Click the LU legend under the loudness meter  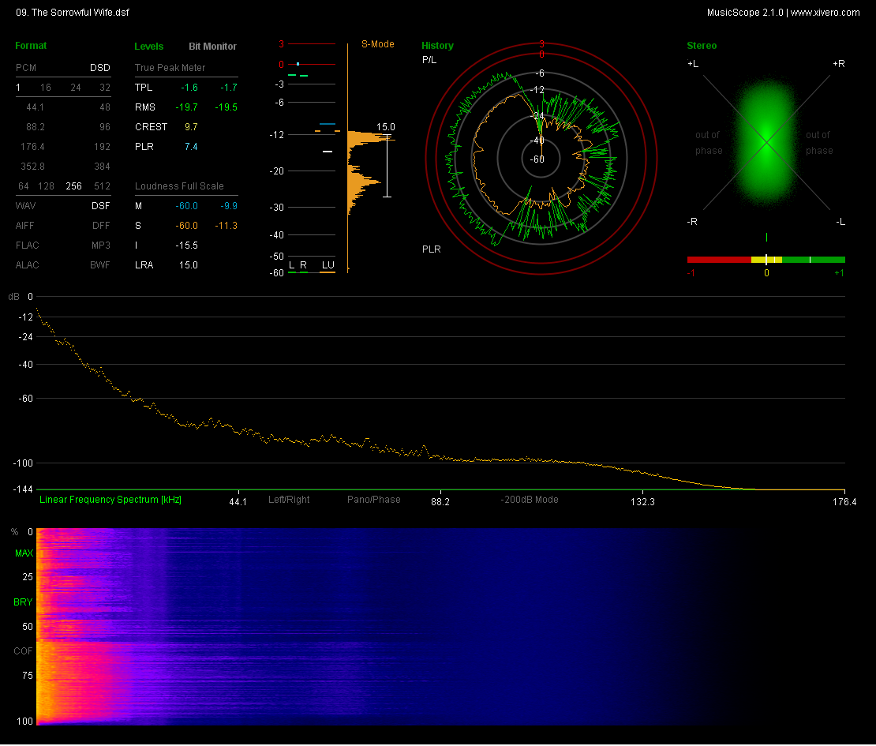click(328, 264)
